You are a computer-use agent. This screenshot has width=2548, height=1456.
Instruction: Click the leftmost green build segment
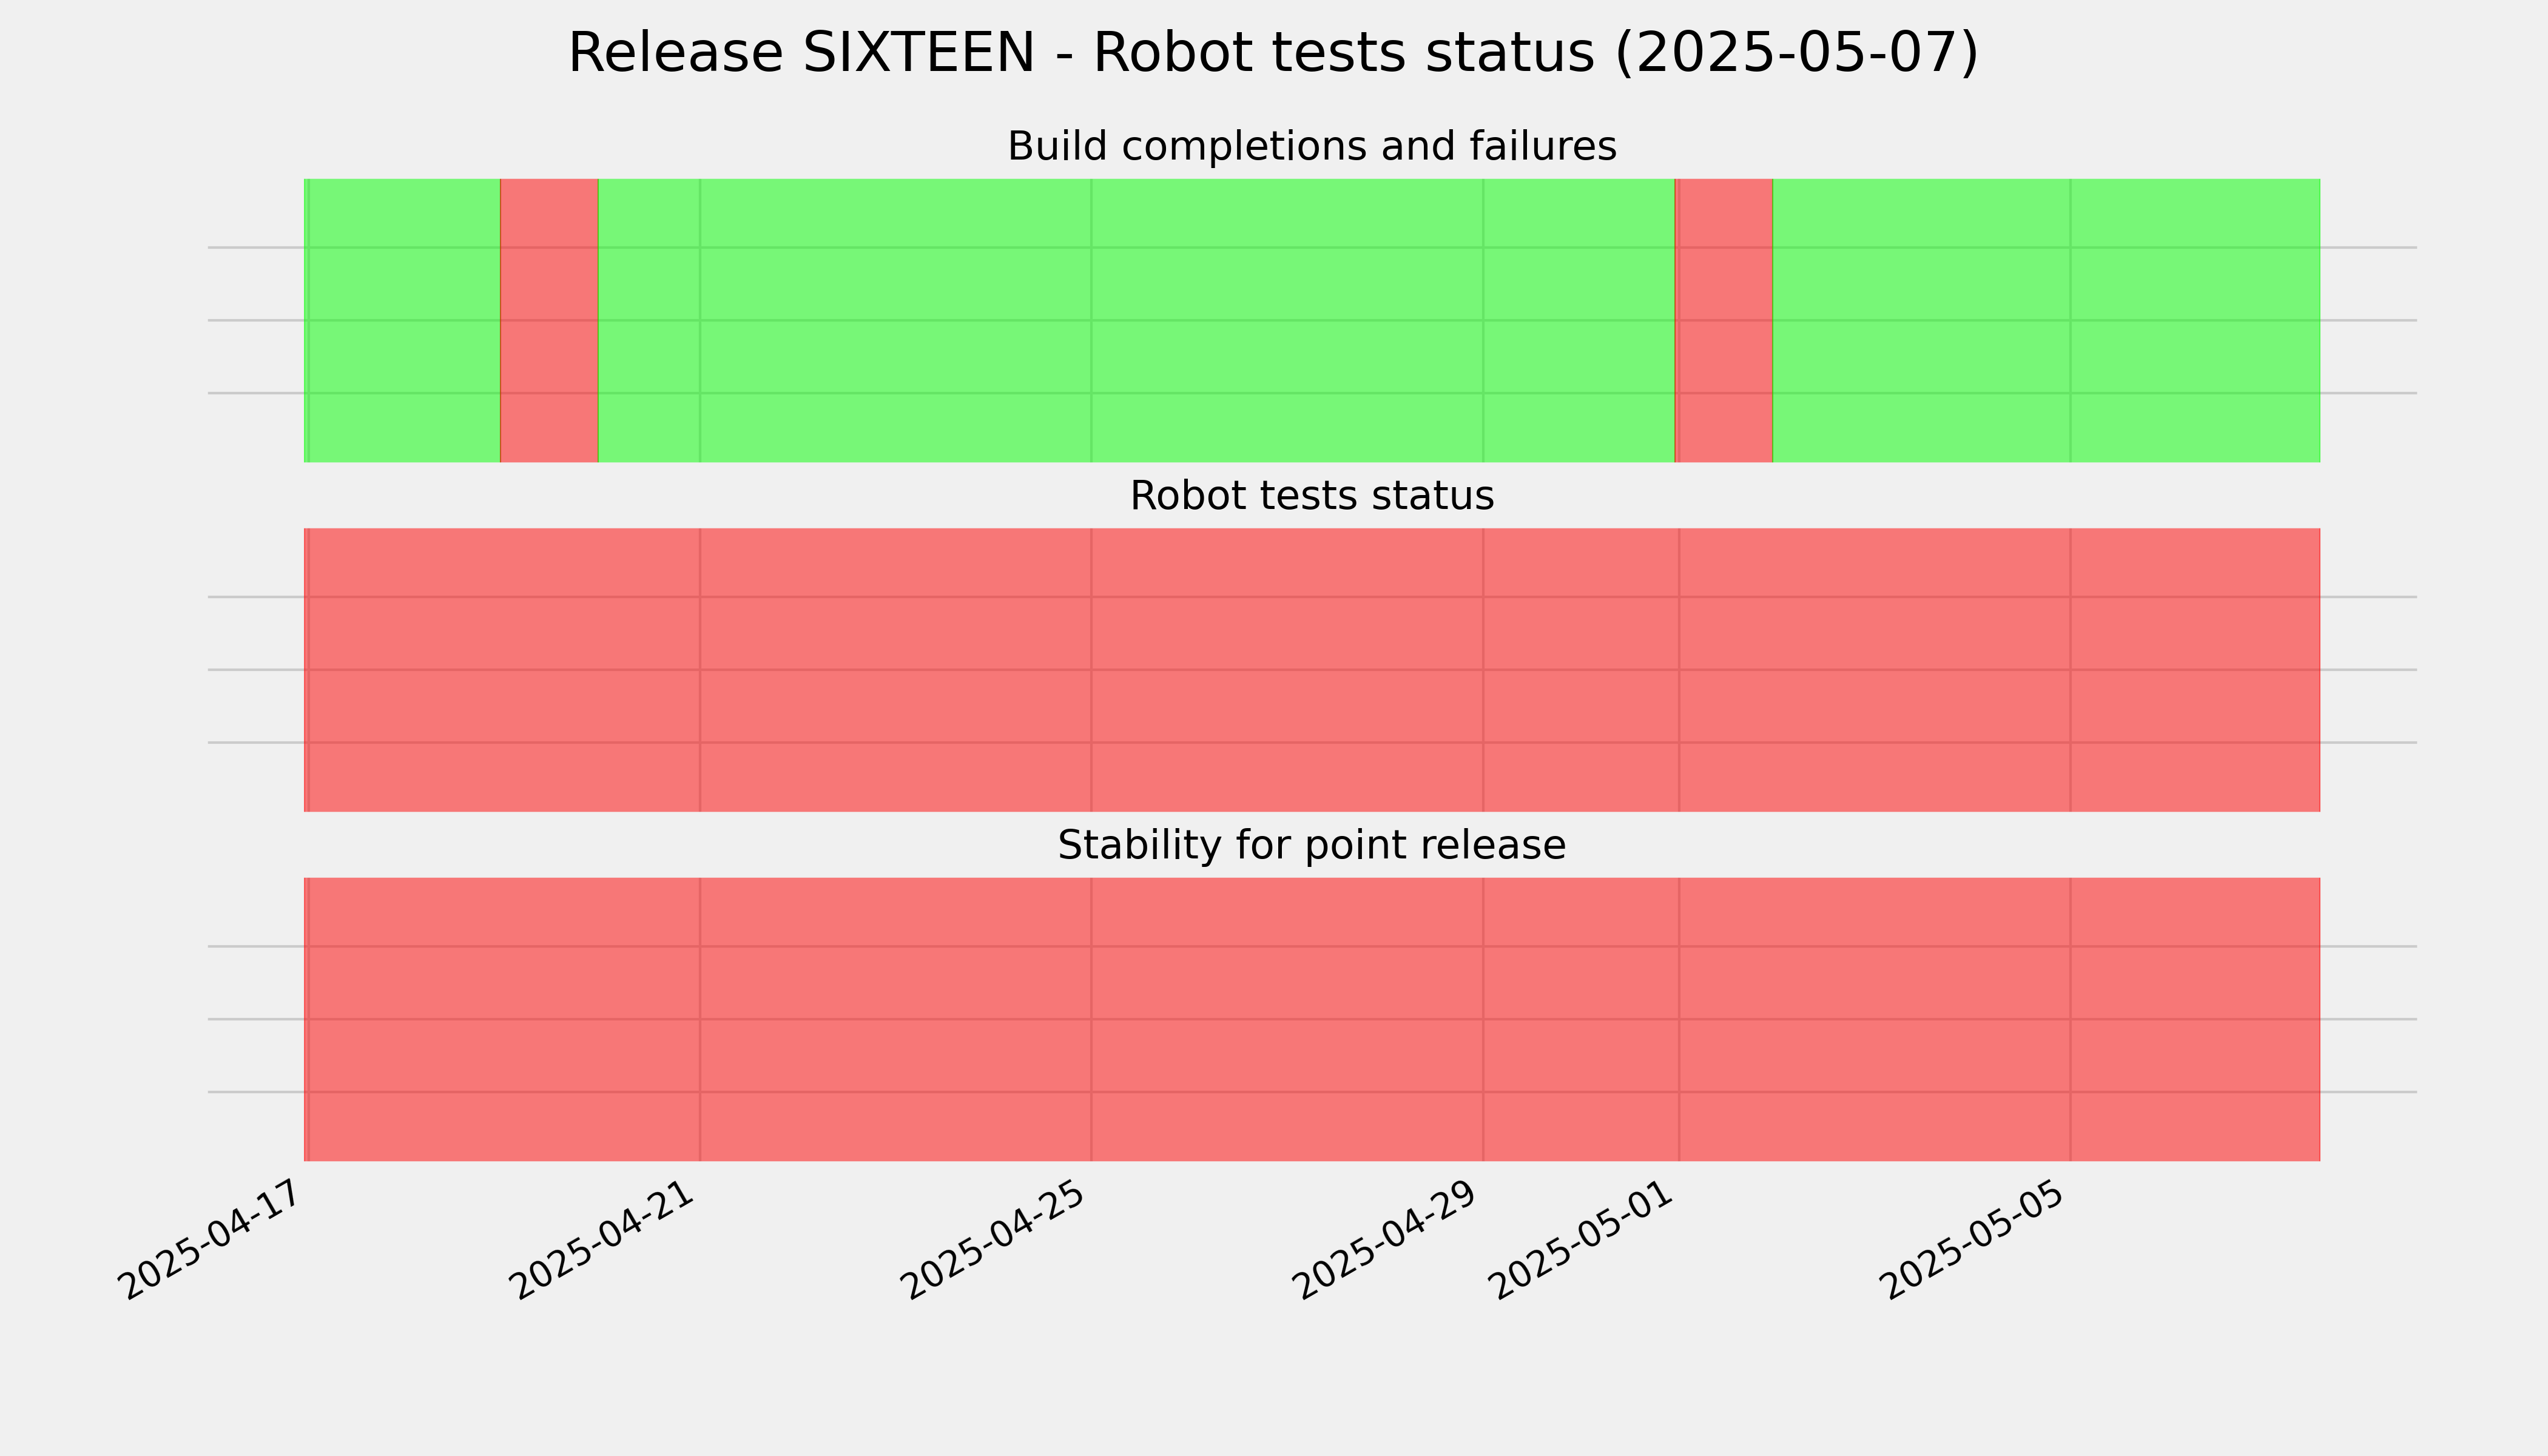(x=402, y=321)
